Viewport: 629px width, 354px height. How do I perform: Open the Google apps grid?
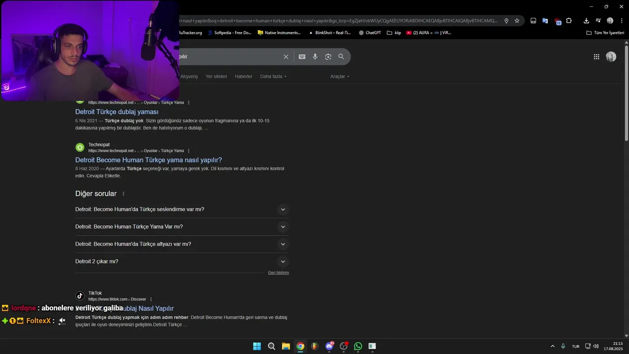pyautogui.click(x=597, y=57)
